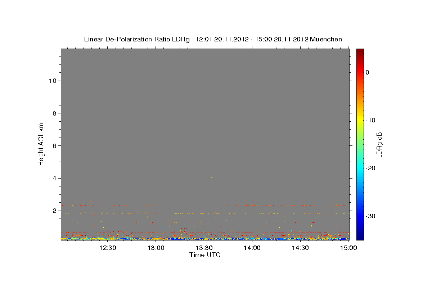This screenshot has width=432, height=288.
Task: Select the 12:30 time tick label
Action: point(107,248)
